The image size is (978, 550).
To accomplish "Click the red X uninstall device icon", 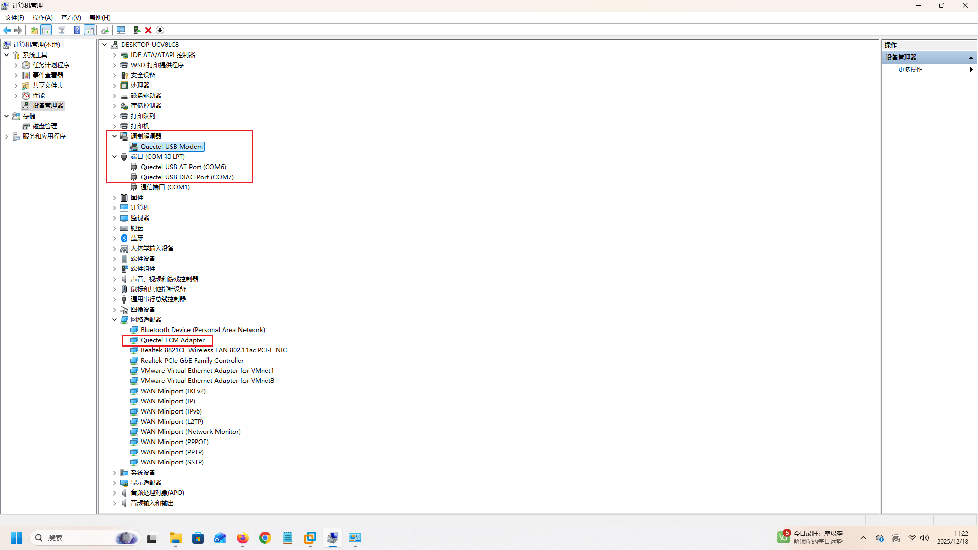I will pyautogui.click(x=148, y=30).
